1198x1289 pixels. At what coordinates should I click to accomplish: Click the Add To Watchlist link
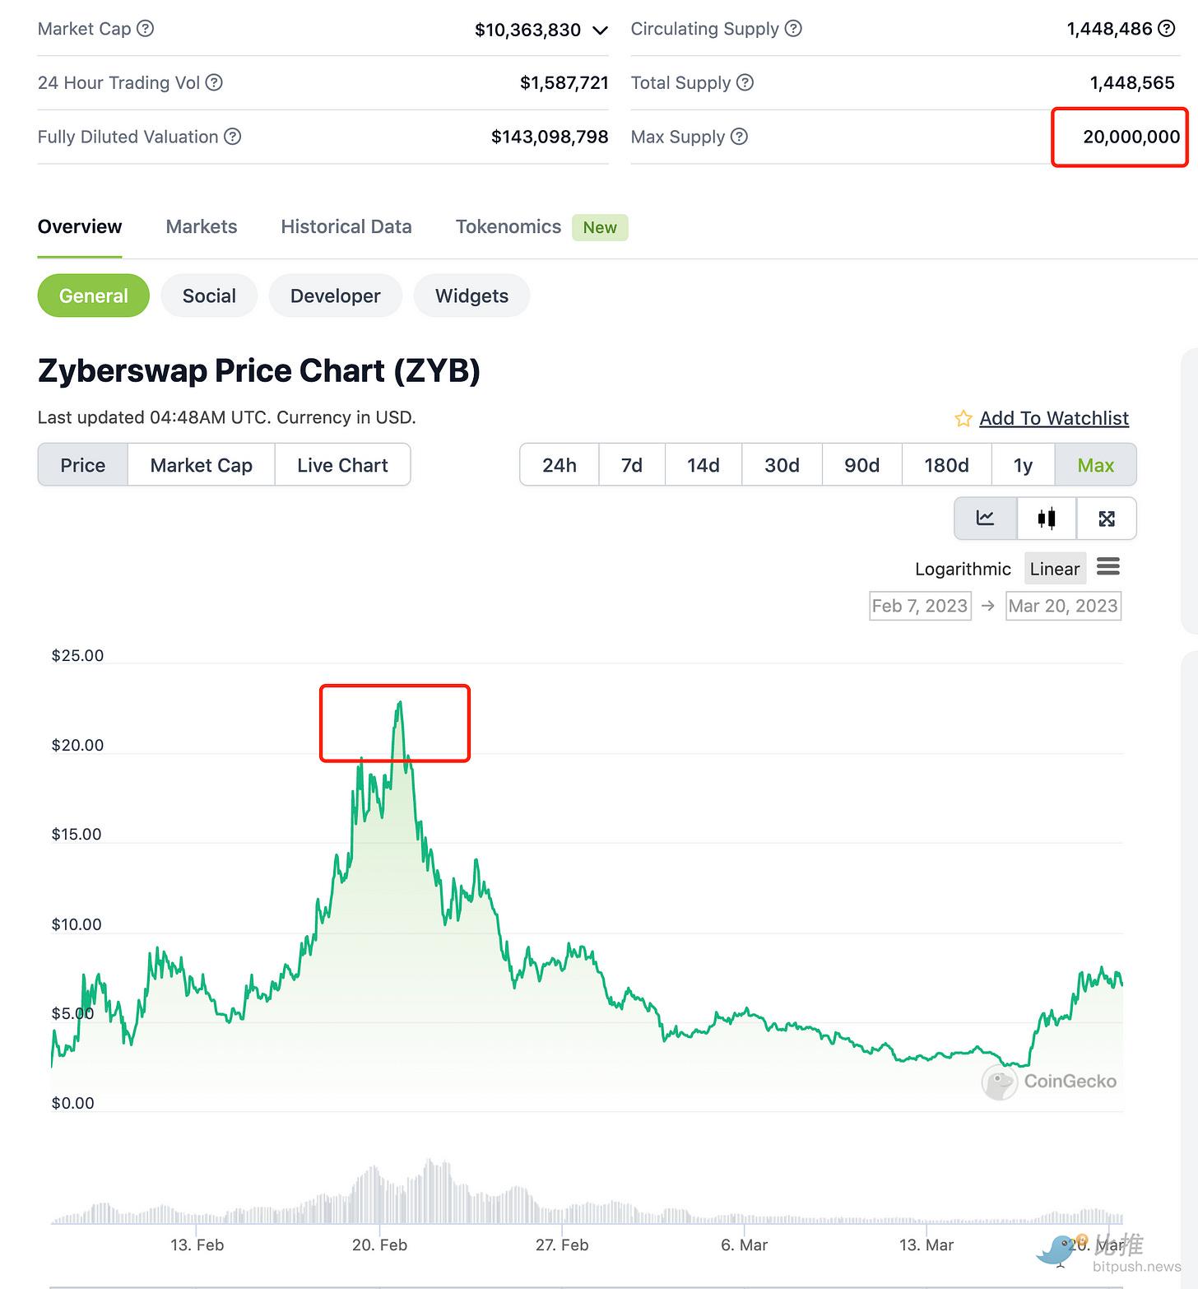pyautogui.click(x=1054, y=418)
